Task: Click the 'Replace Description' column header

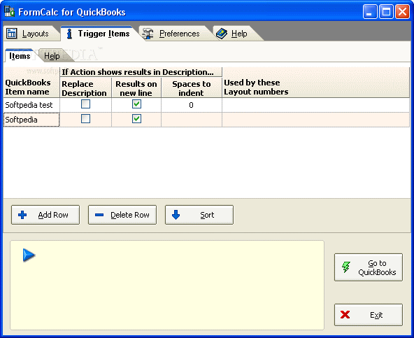Action: point(85,88)
